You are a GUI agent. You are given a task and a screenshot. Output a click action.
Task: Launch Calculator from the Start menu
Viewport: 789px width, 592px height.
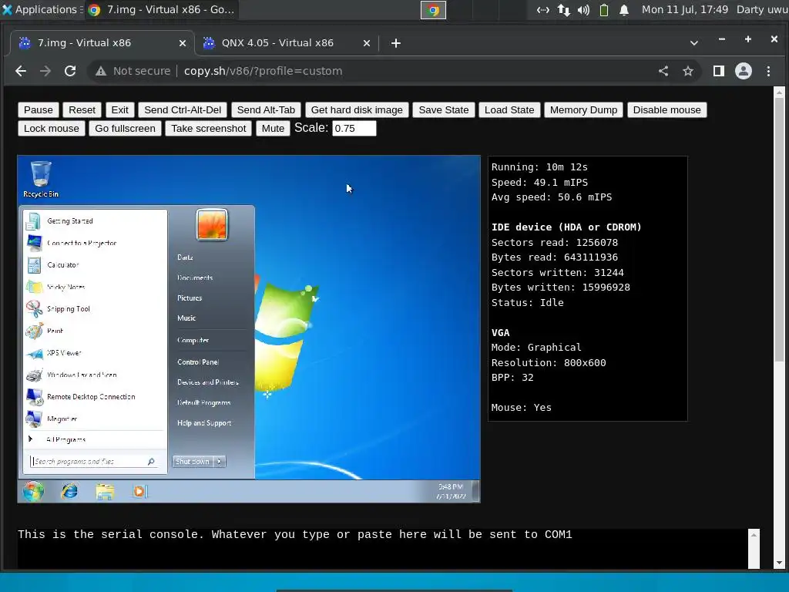click(95, 265)
